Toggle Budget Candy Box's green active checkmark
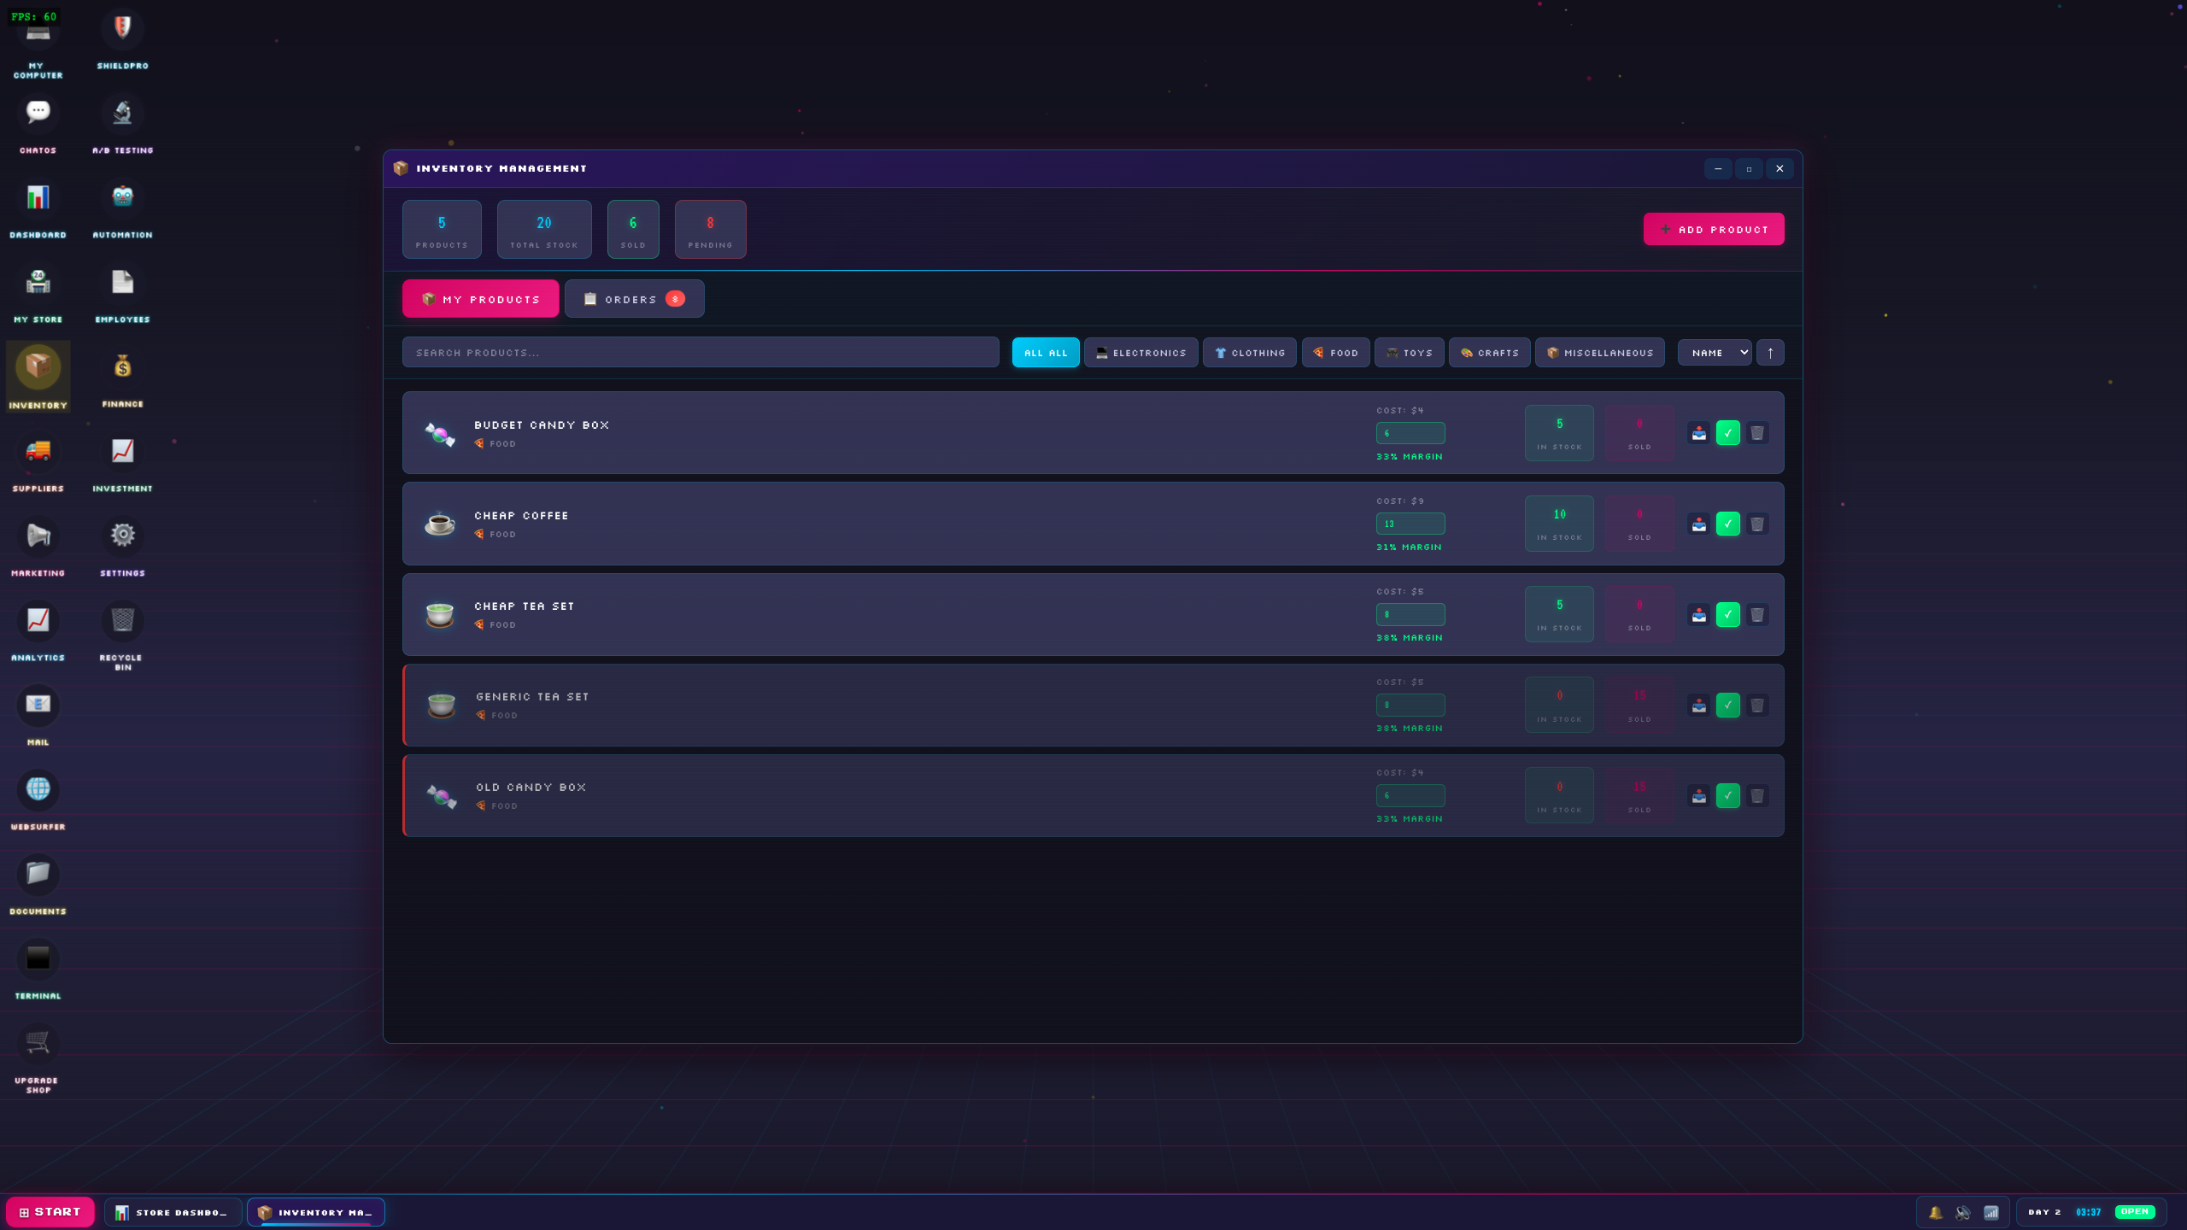 click(x=1728, y=433)
